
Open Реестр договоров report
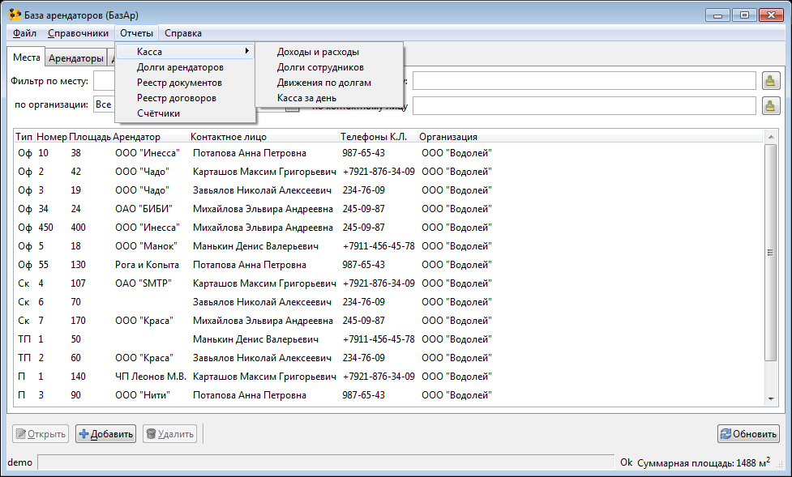pos(185,98)
